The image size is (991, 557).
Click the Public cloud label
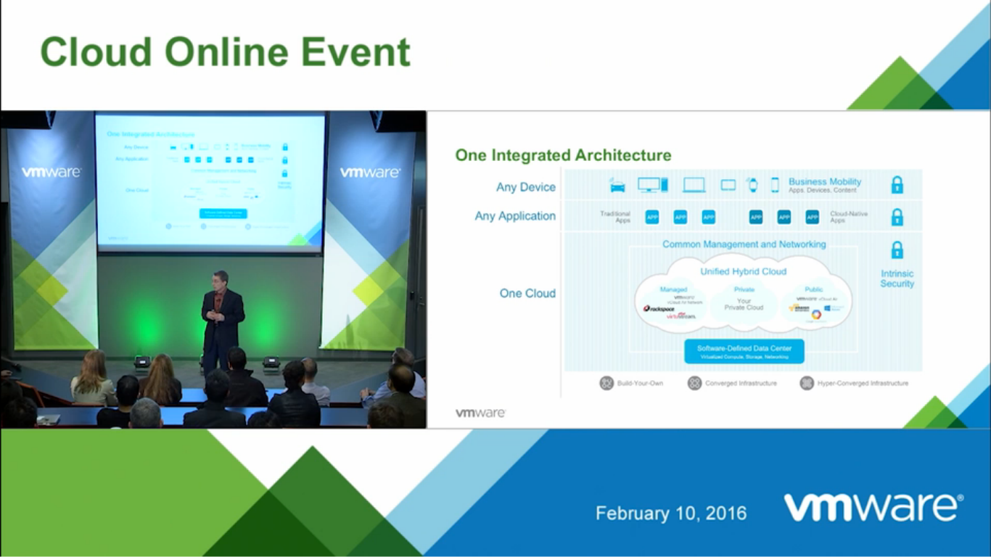tap(814, 289)
